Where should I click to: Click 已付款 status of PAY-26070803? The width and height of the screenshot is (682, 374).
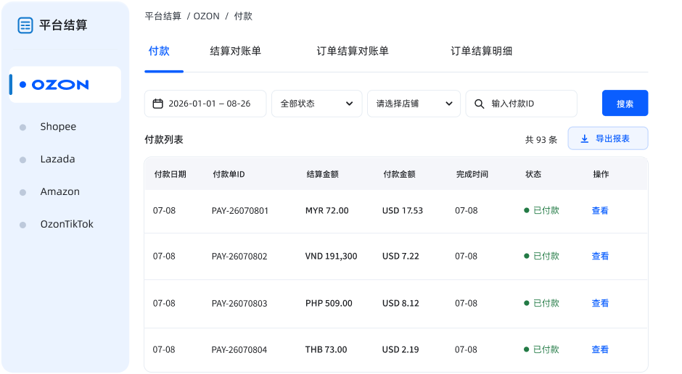click(x=541, y=303)
